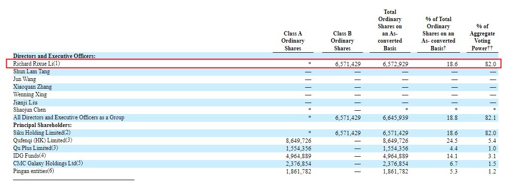Click CMC Galaxy Holdings Ltd(5) entry
The width and height of the screenshot is (507, 184).
coord(48,163)
